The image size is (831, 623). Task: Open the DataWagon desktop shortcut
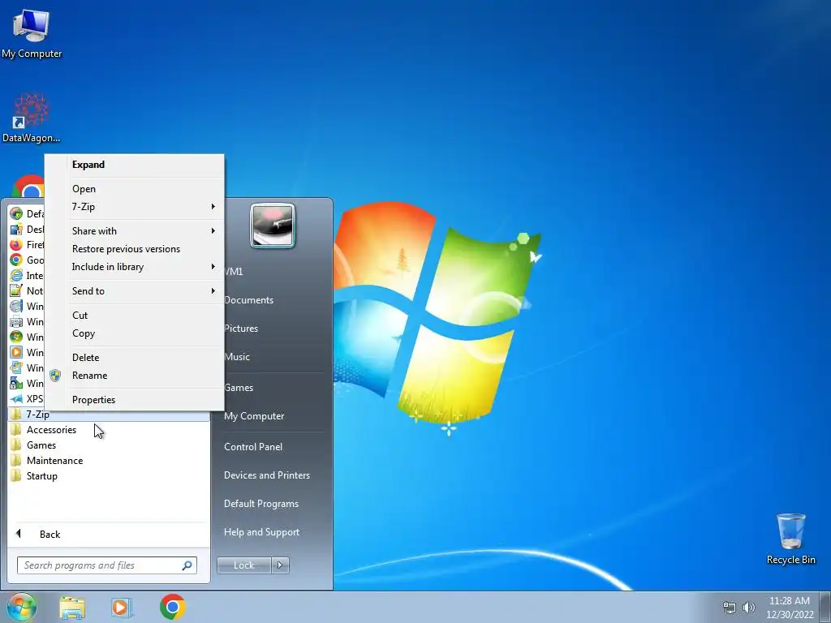pyautogui.click(x=32, y=118)
